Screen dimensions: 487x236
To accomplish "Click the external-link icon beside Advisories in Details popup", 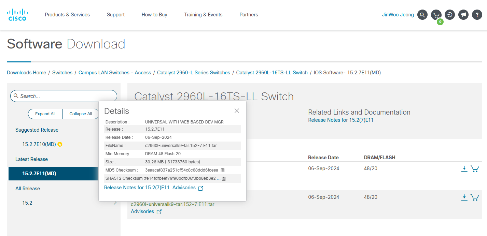I will coord(201,188).
